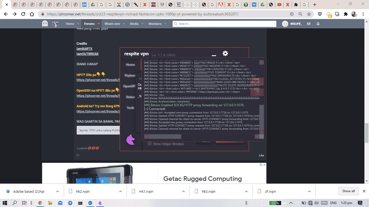The image size is (369, 207).
Task: Click the browser zoom magnifier icon
Action: pos(300,14)
